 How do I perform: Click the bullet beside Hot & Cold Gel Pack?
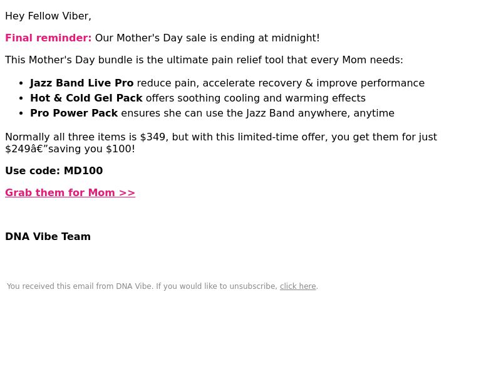21,98
